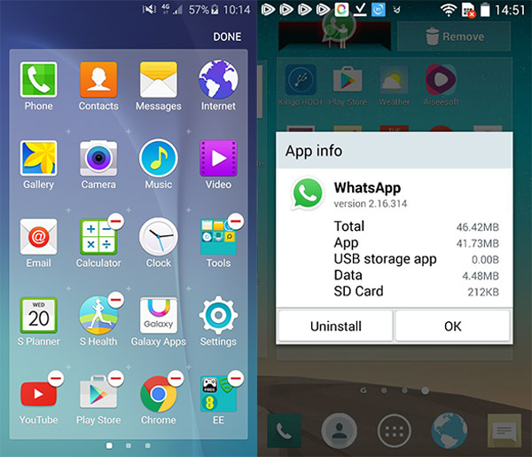
Task: Tap minus badge on Tools folder
Action: point(236,221)
